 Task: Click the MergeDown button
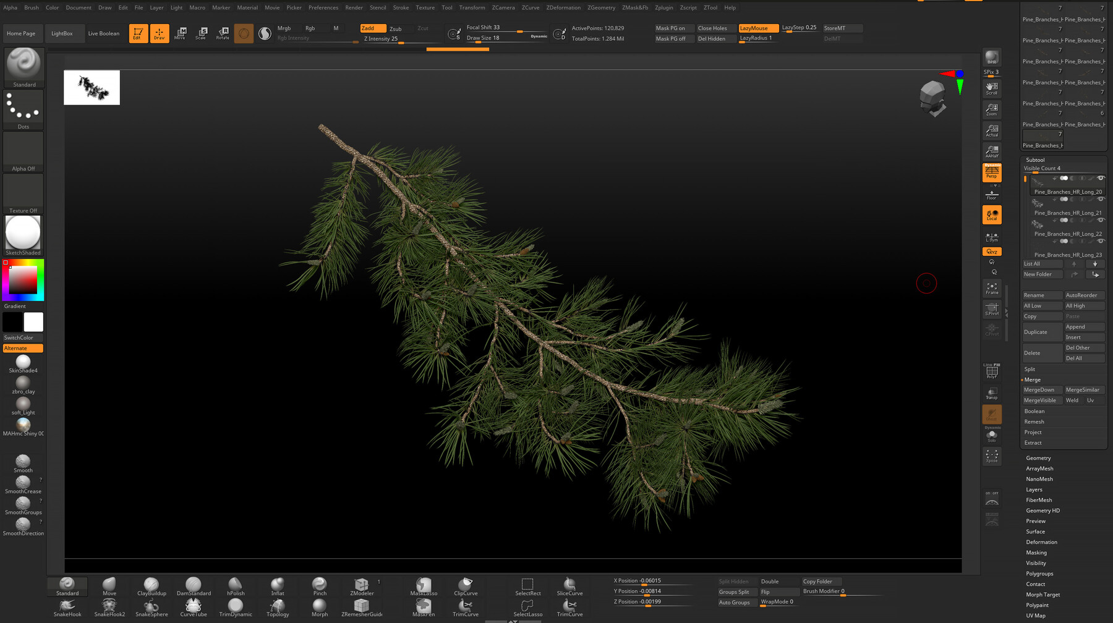click(1041, 389)
